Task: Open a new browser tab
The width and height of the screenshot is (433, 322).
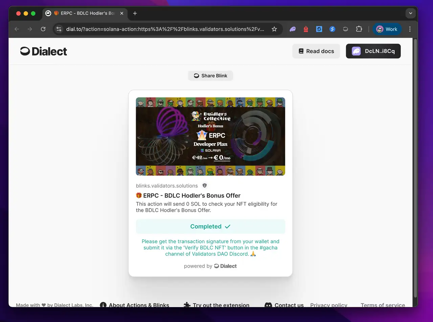Action: tap(135, 13)
